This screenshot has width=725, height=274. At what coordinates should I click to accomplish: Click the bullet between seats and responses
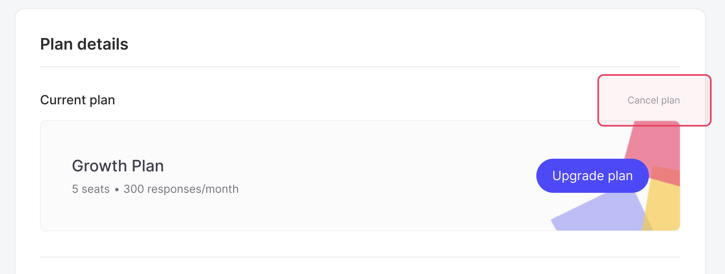(117, 190)
